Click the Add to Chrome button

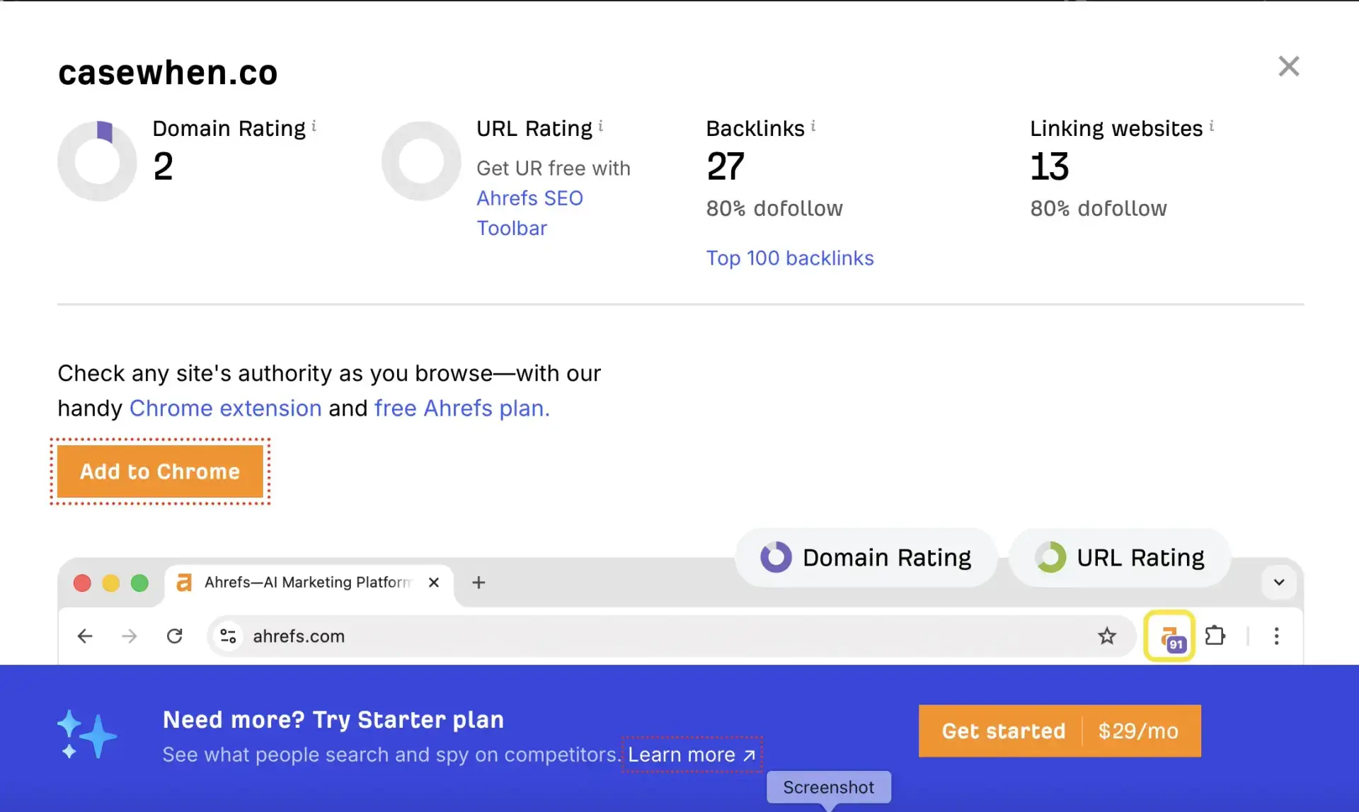159,471
